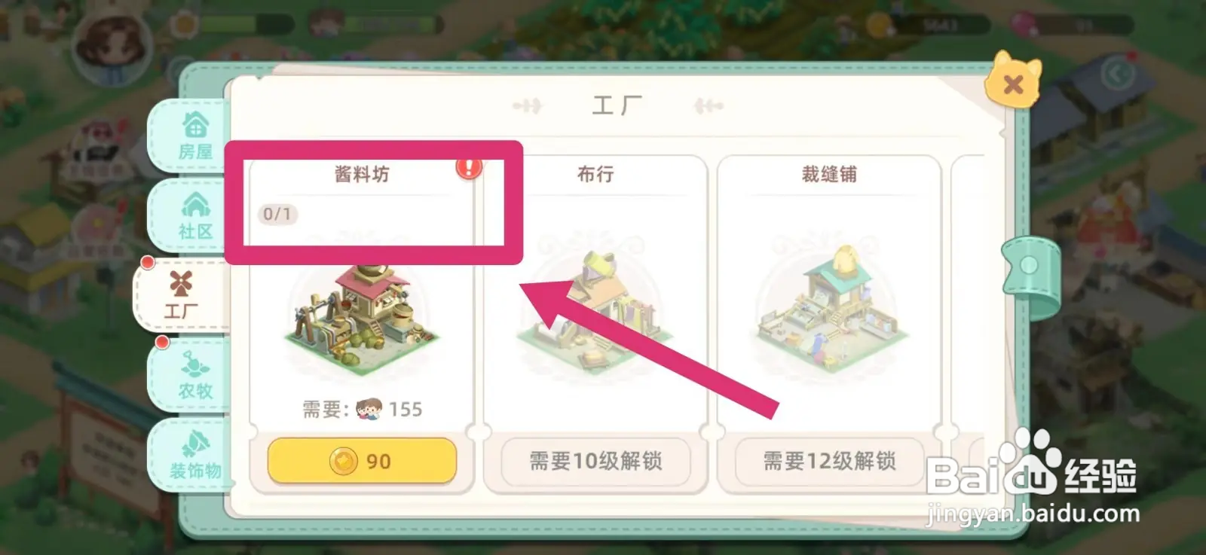
Task: Click the 需要10级解锁 locked button
Action: [x=595, y=461]
